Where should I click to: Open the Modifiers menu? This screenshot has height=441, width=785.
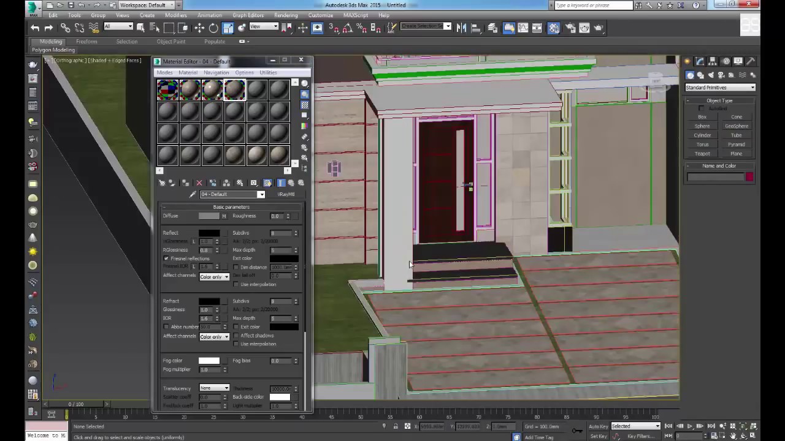pos(175,15)
